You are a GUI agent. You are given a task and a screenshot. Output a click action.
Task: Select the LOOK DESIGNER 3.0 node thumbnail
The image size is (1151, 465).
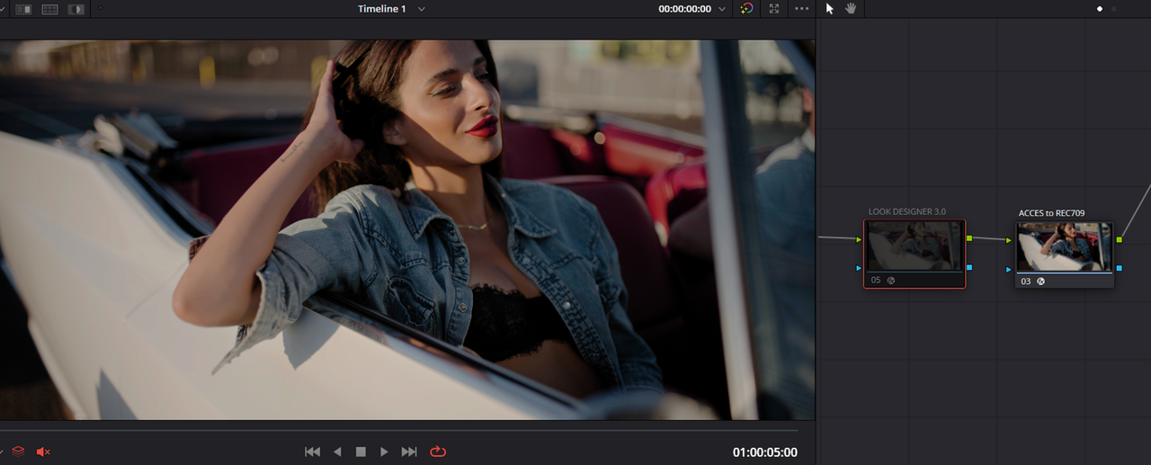[915, 246]
